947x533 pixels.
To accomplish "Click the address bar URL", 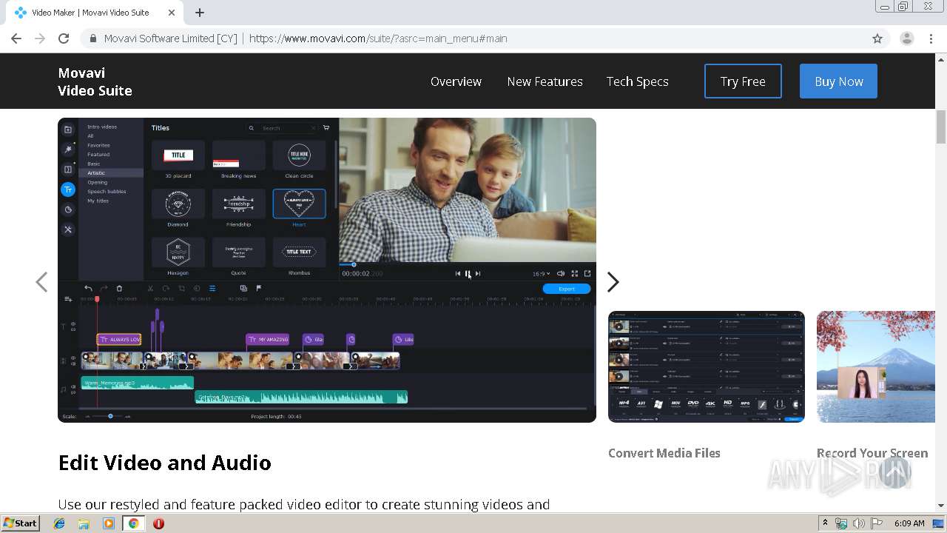I will click(x=378, y=38).
